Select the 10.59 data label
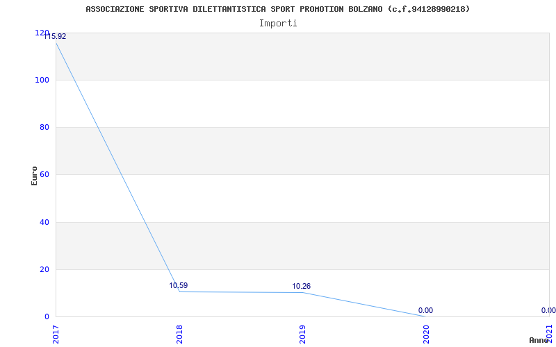This screenshot has width=556, height=347. (179, 285)
